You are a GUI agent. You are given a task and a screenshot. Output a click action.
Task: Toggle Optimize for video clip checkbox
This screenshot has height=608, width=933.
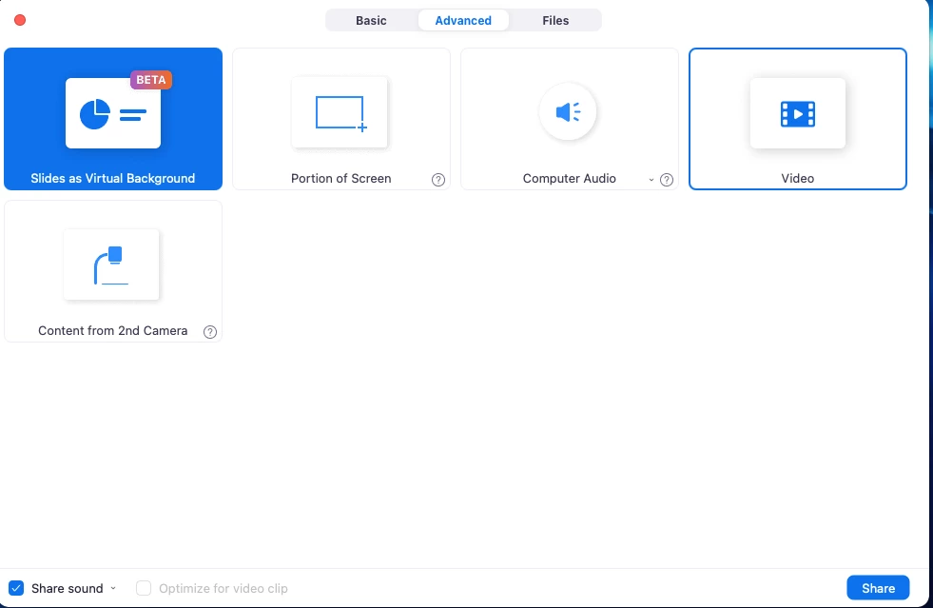click(144, 588)
